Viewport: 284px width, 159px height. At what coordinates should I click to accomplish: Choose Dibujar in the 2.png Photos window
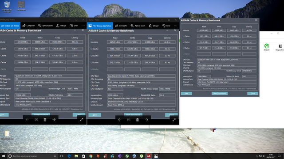tap(154, 26)
